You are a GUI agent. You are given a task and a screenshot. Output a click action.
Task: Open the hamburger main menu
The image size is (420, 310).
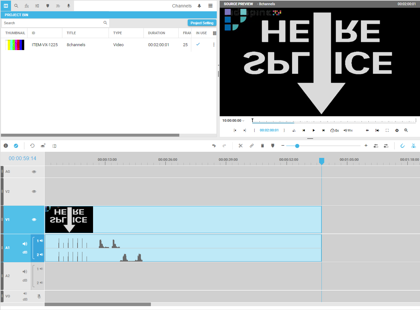tap(210, 6)
